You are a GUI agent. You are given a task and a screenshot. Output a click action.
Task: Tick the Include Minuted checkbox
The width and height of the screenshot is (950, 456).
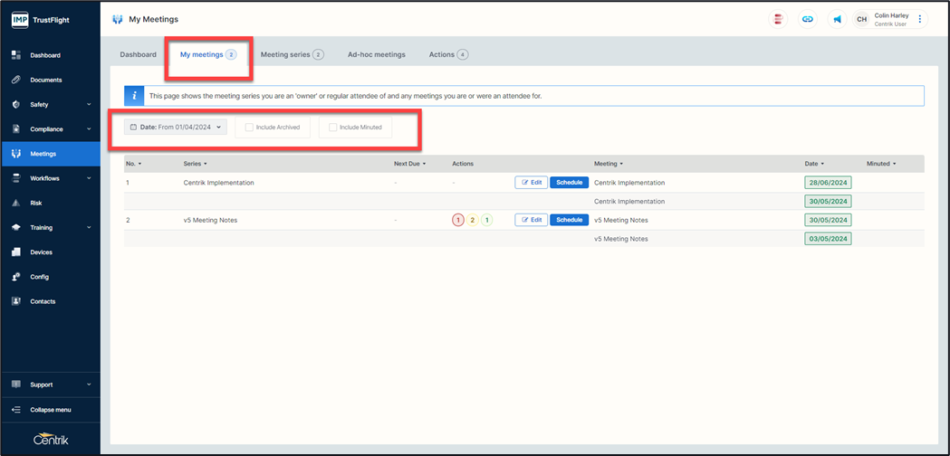332,128
